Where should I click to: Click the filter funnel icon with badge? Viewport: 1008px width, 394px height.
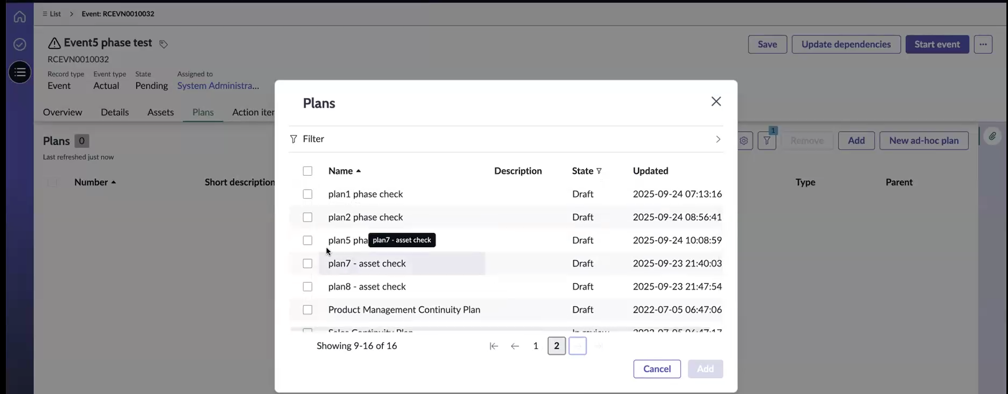pos(767,141)
